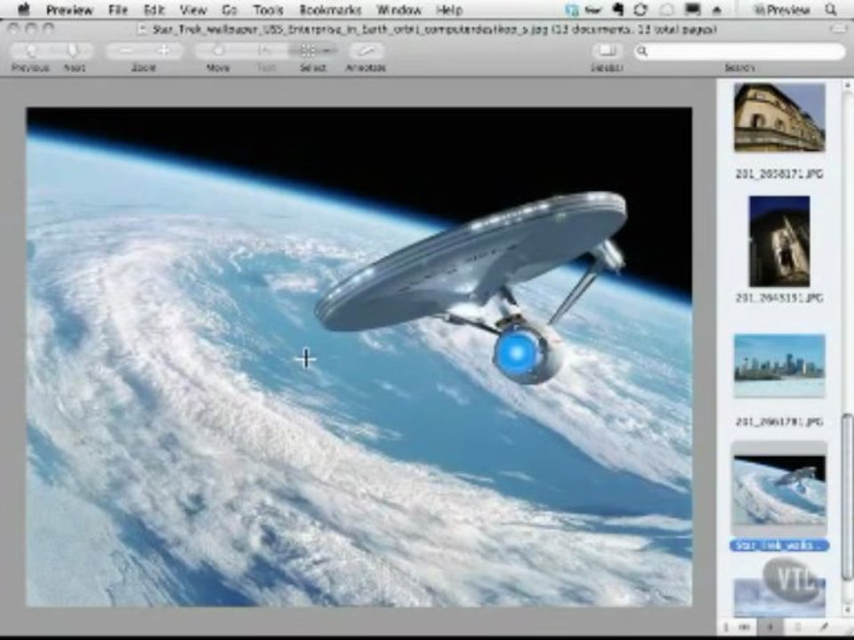Click the toolbar toggle pill in title bar
854x640 pixels.
[x=838, y=28]
